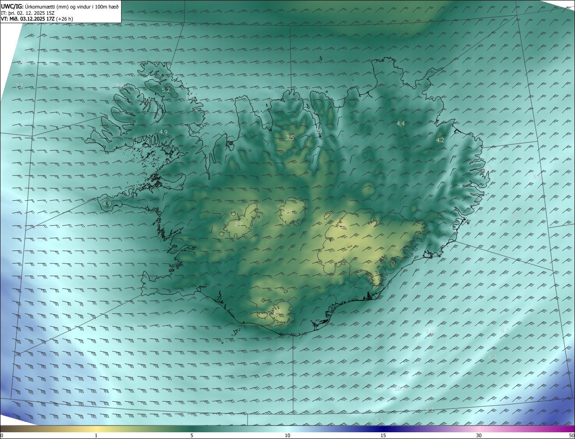This screenshot has width=575, height=439.
Task: Pick the yellow segment of the color bar
Action: click(x=97, y=429)
